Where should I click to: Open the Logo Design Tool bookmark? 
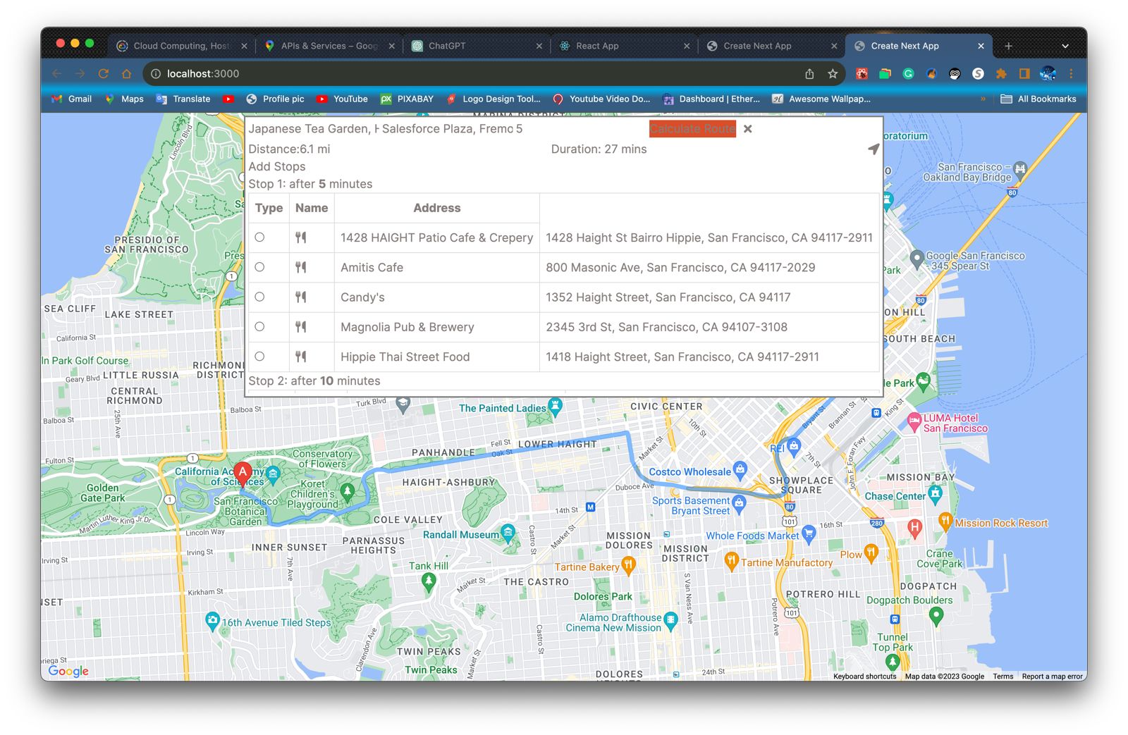coord(493,99)
